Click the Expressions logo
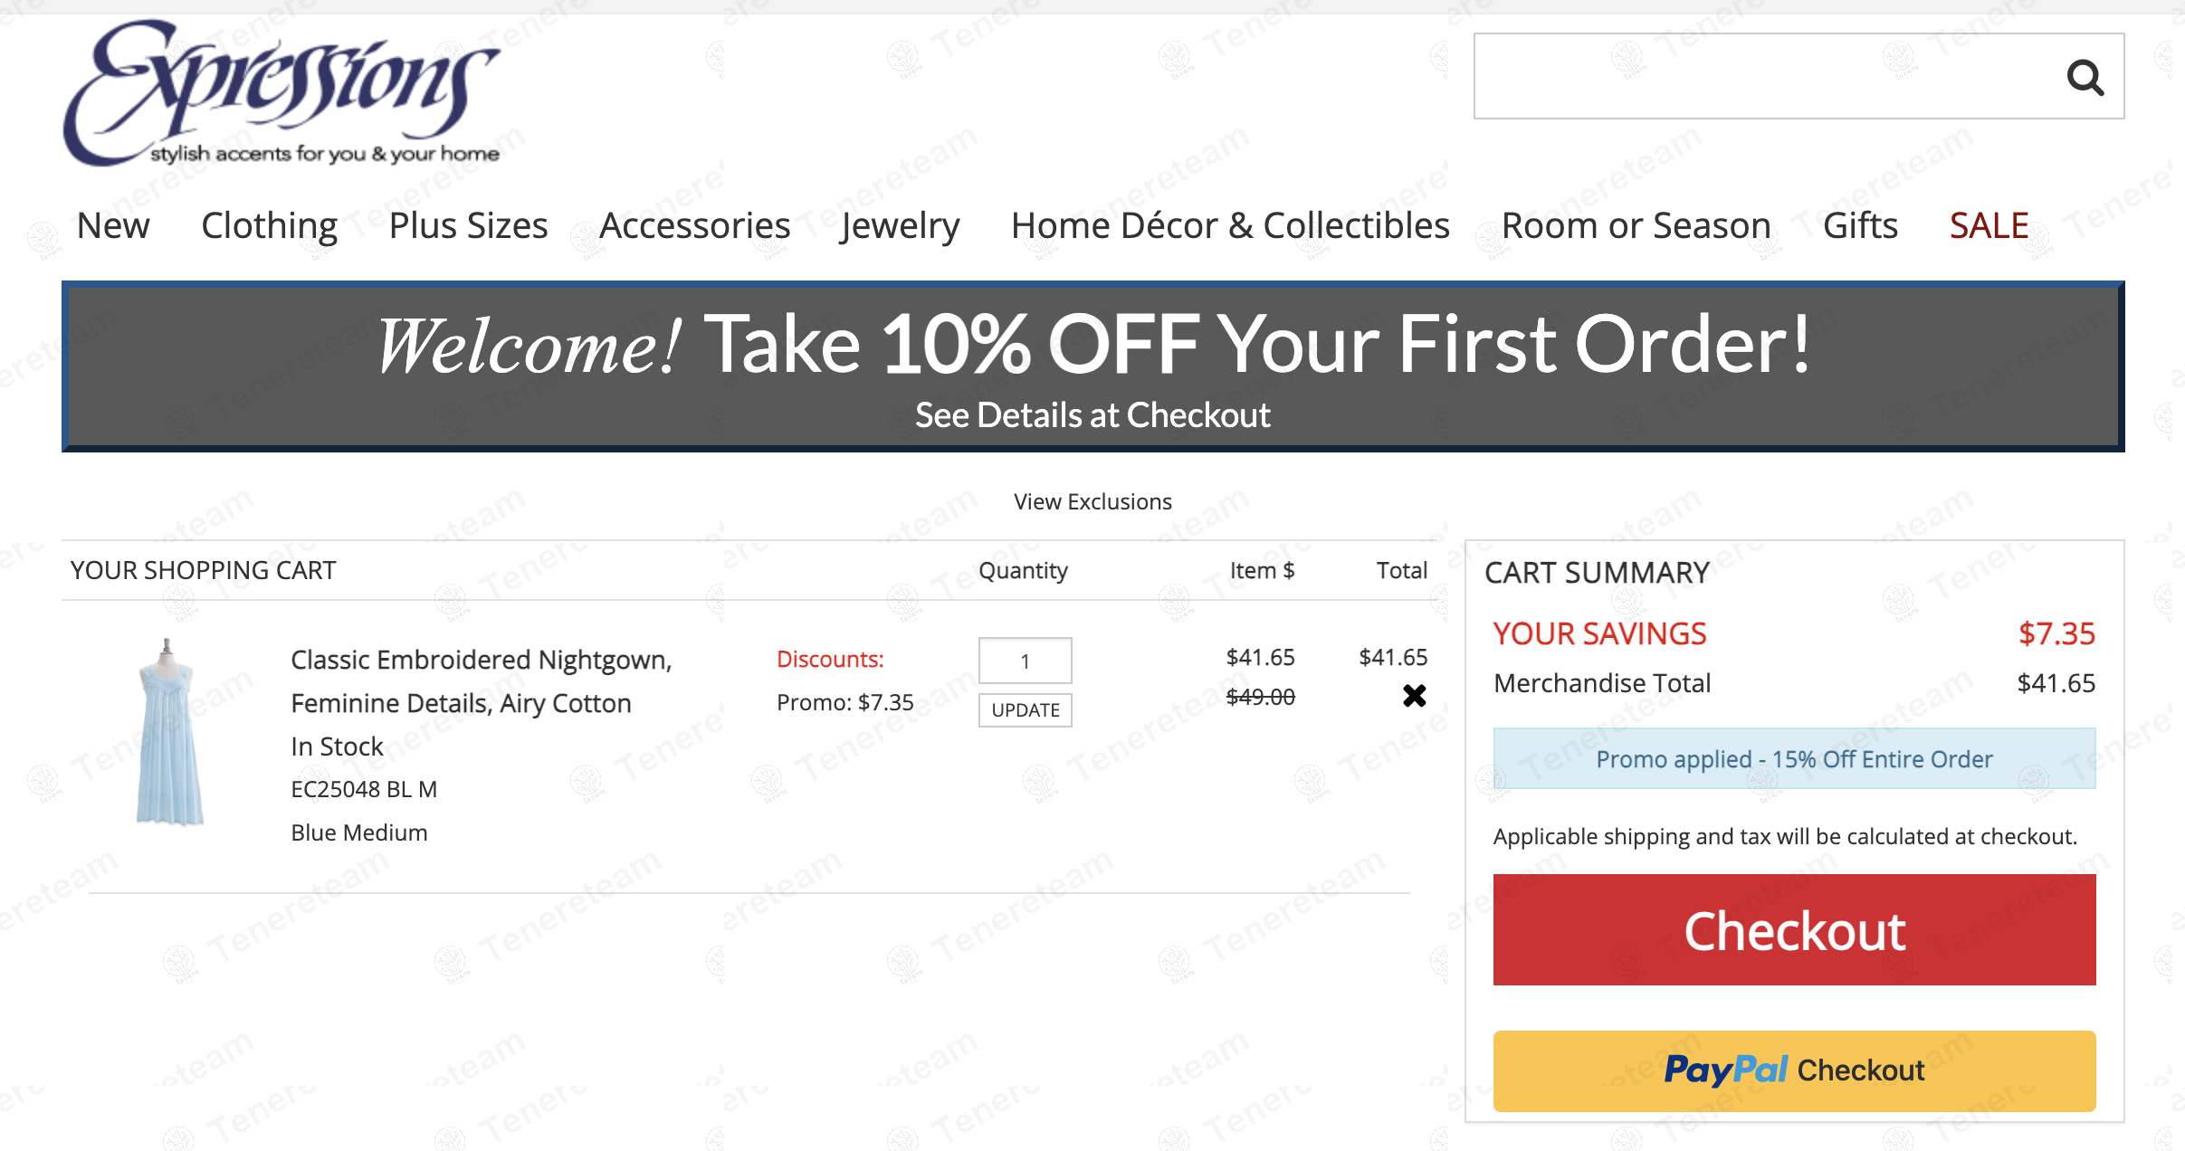 coord(281,94)
